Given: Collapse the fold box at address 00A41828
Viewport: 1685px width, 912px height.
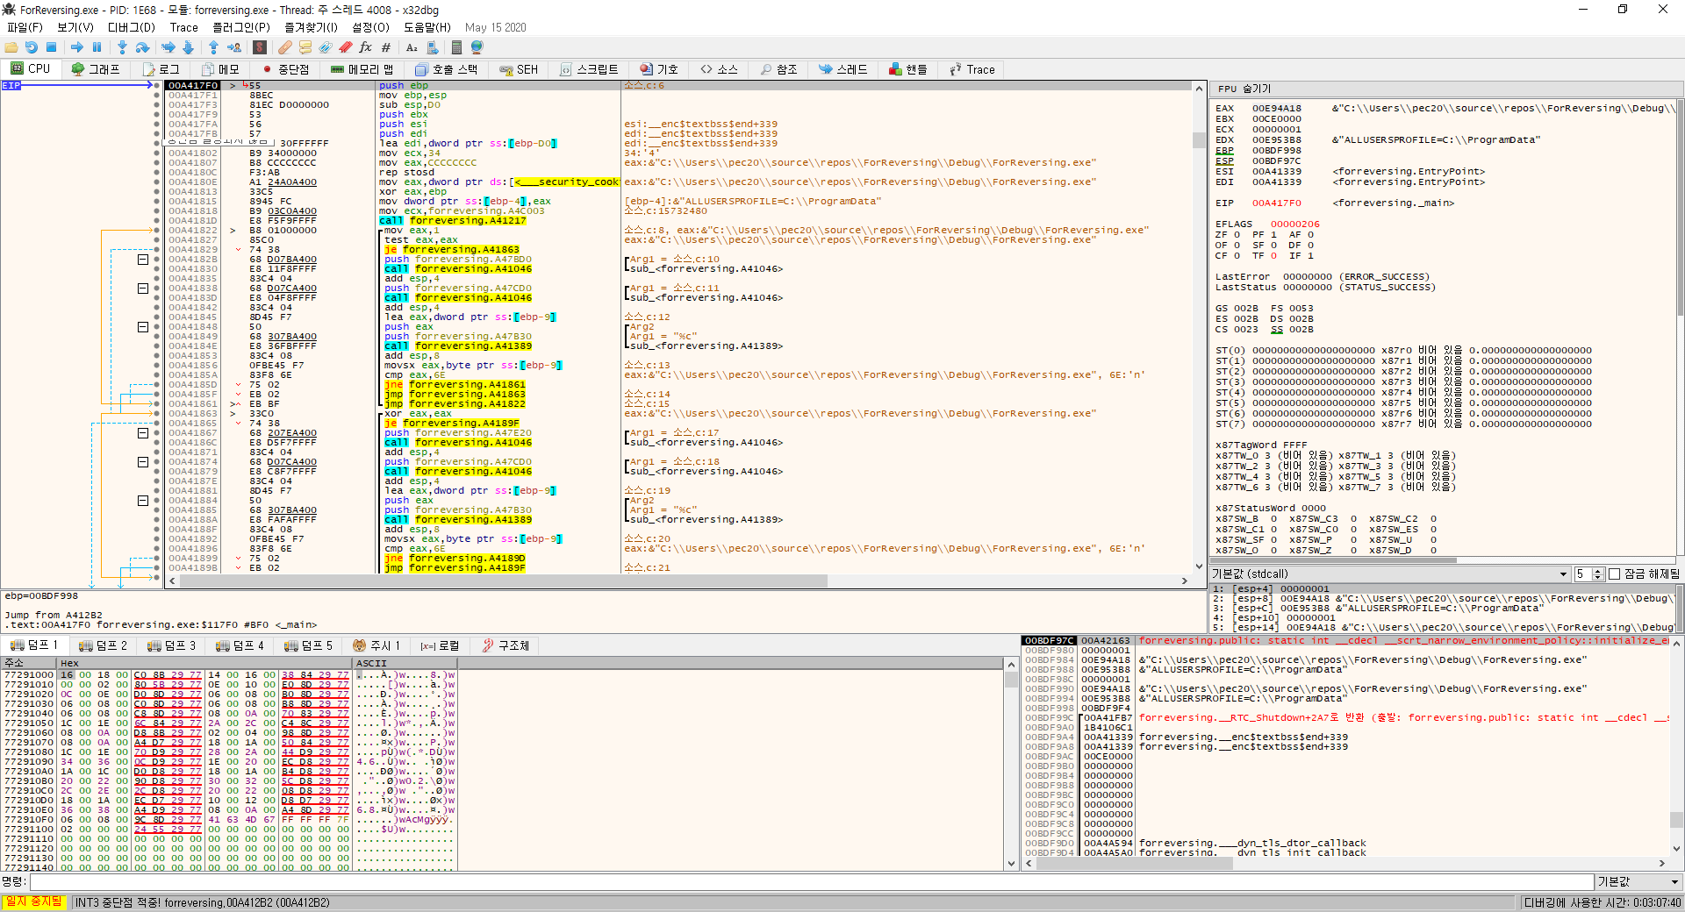Looking at the screenshot, I should (x=143, y=260).
